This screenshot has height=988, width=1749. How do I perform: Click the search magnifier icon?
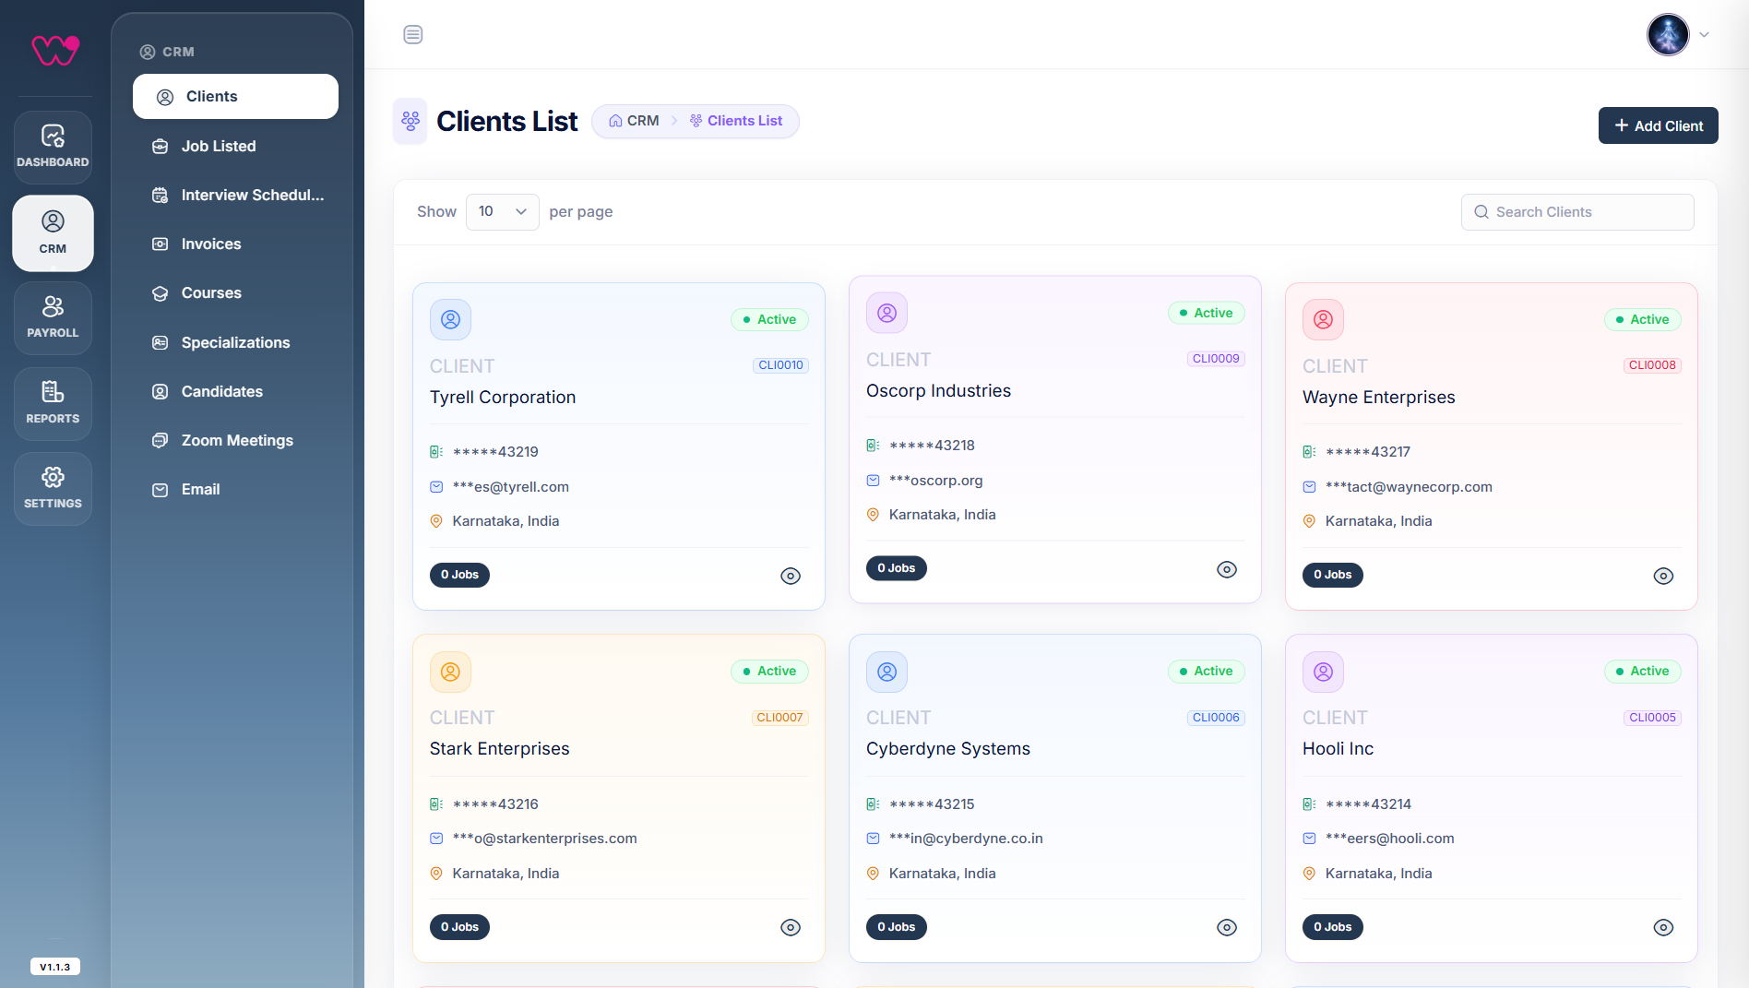(1481, 212)
